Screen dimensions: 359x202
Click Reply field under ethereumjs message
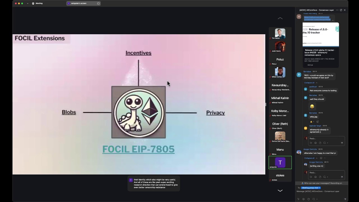click(326, 139)
